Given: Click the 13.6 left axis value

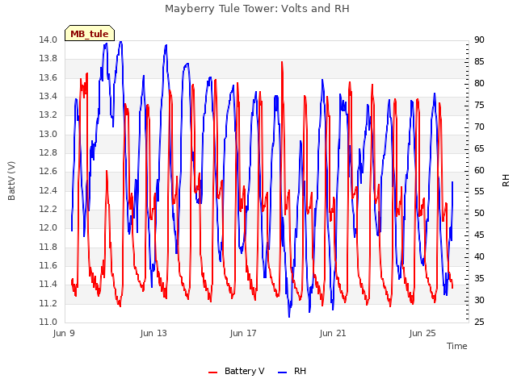Looking at the screenshot, I should pos(48,77).
